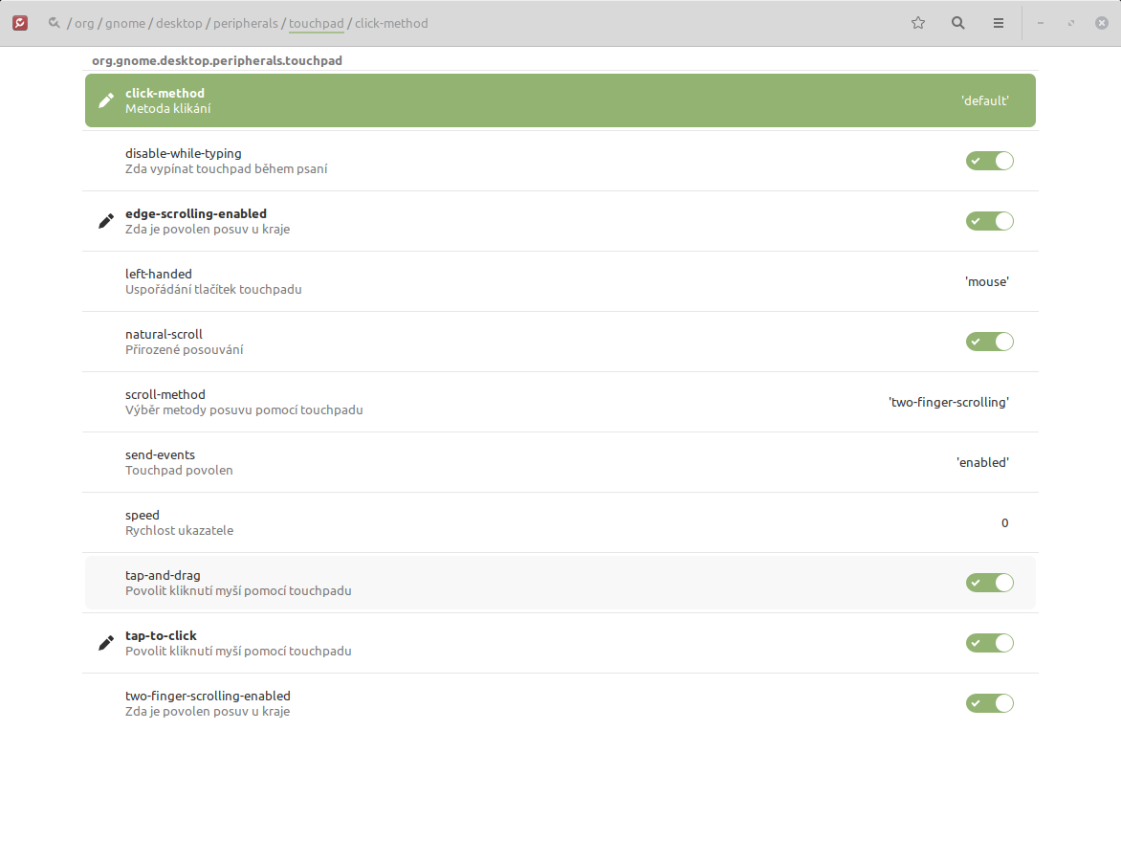The image size is (1121, 841).
Task: Open search with the magnifier icon
Action: tap(957, 23)
